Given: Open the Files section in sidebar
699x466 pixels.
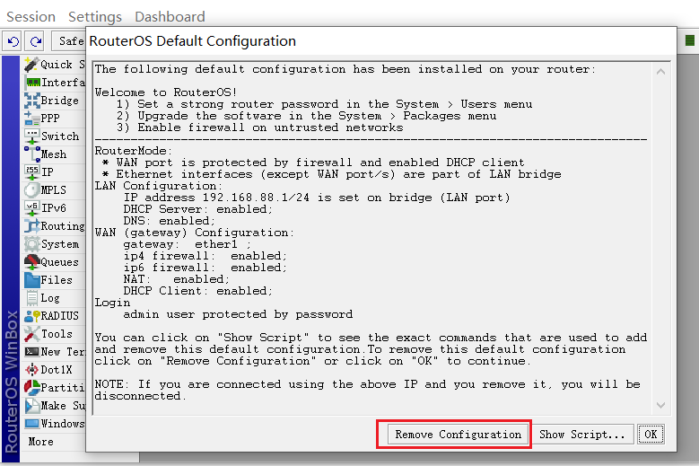Looking at the screenshot, I should click(x=56, y=280).
